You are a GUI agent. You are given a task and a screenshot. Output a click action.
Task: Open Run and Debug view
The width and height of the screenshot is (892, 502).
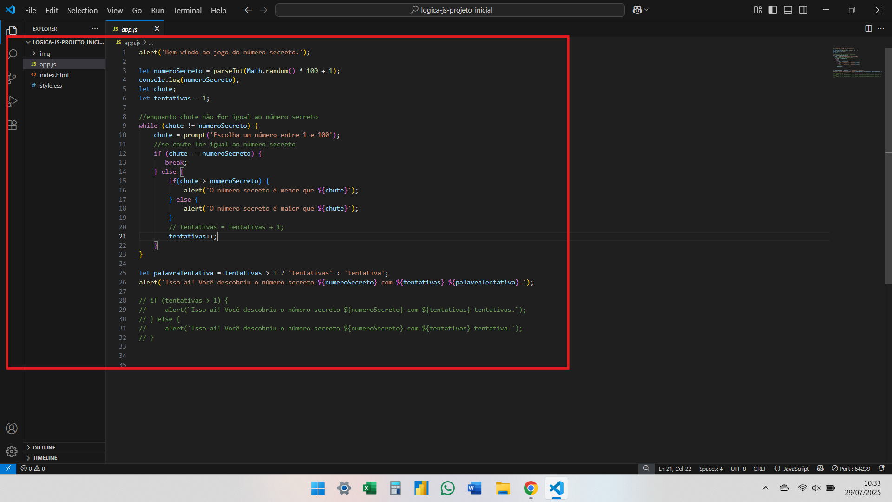point(13,101)
